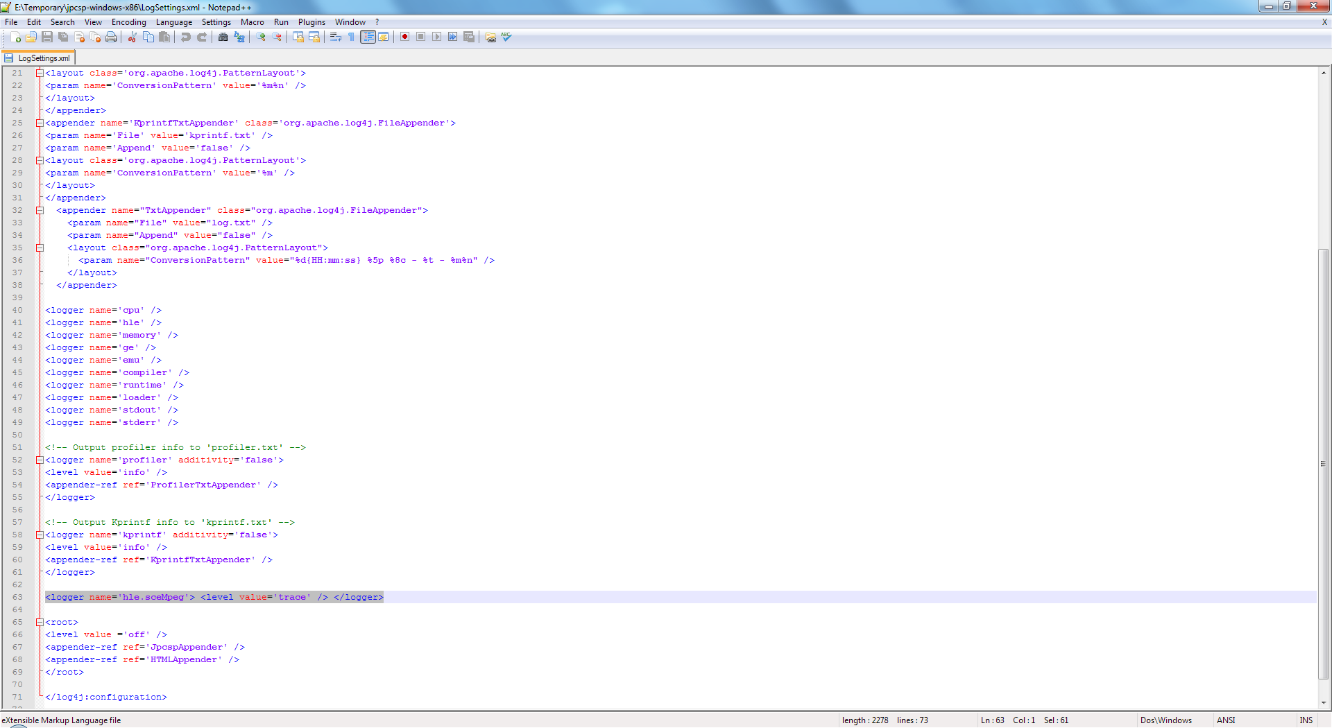The image size is (1332, 728).
Task: Toggle word wrap toolbar button
Action: 336,37
